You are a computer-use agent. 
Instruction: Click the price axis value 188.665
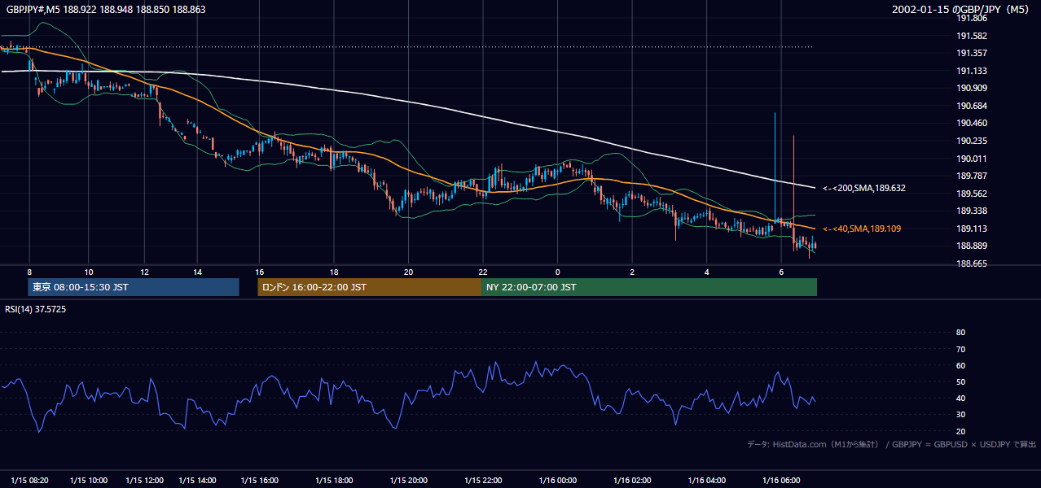click(971, 264)
